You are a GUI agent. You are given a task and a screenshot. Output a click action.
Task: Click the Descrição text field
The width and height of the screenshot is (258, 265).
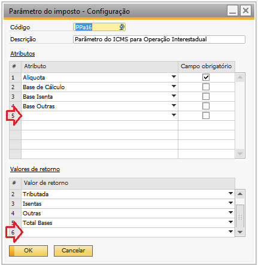point(159,39)
